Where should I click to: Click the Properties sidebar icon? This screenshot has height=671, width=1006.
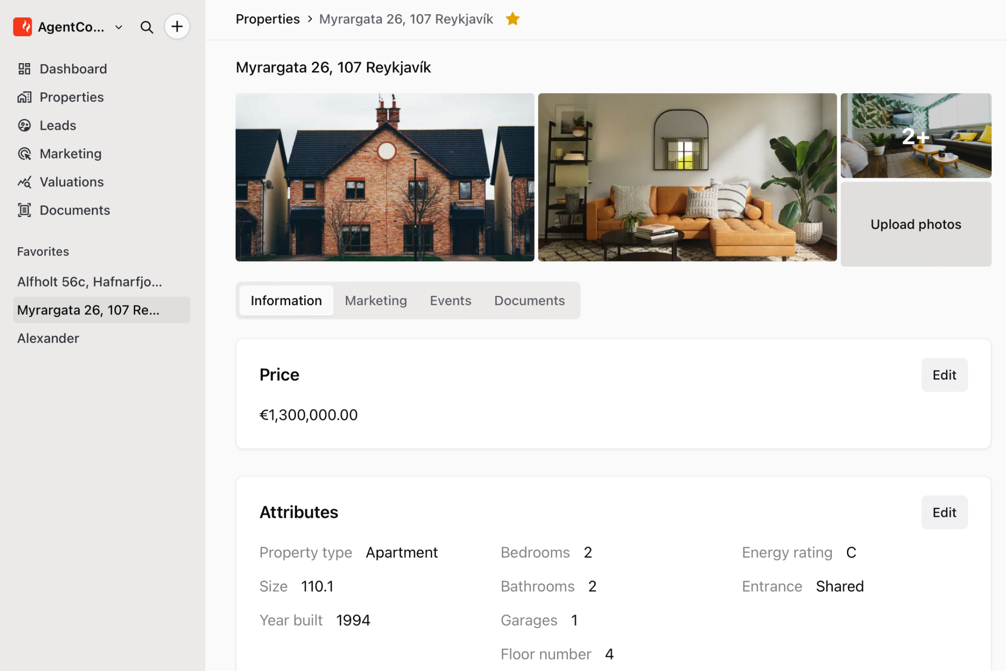pos(25,97)
